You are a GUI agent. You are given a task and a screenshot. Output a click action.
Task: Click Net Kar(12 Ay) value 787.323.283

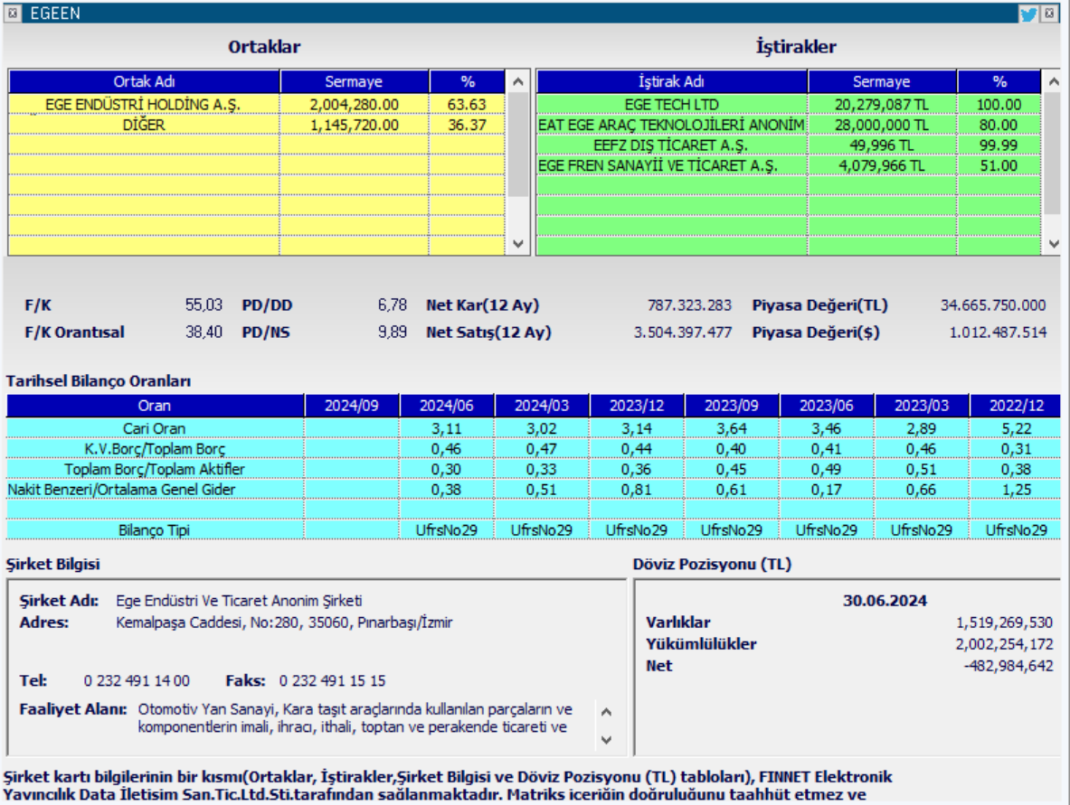(x=689, y=304)
